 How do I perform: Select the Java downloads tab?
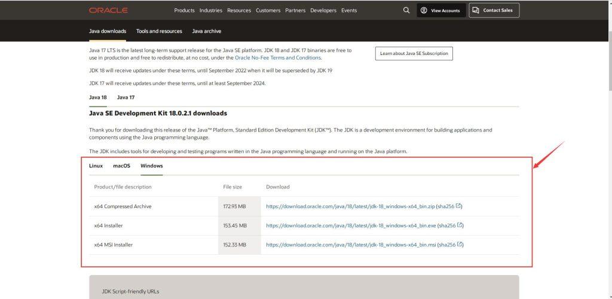[108, 31]
